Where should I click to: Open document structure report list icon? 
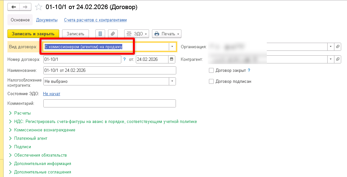click(x=100, y=34)
